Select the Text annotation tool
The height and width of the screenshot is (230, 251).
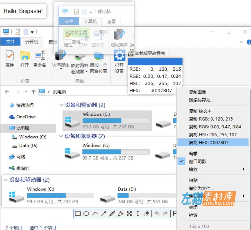click(x=138, y=214)
